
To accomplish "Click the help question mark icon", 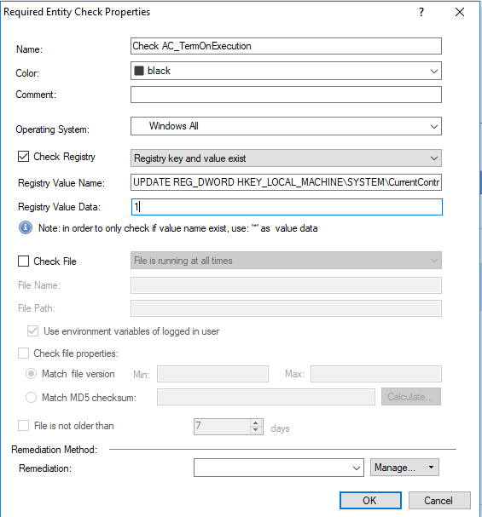I will pyautogui.click(x=421, y=12).
